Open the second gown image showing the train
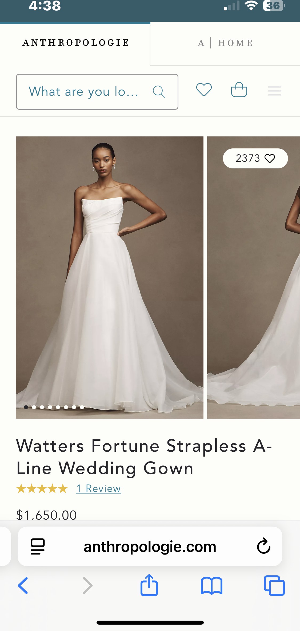Screen dimensions: 300x631 (x=254, y=277)
